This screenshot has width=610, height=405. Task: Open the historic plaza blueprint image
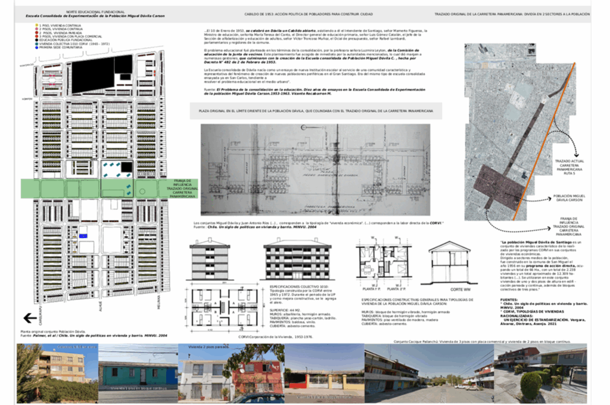pos(307,169)
